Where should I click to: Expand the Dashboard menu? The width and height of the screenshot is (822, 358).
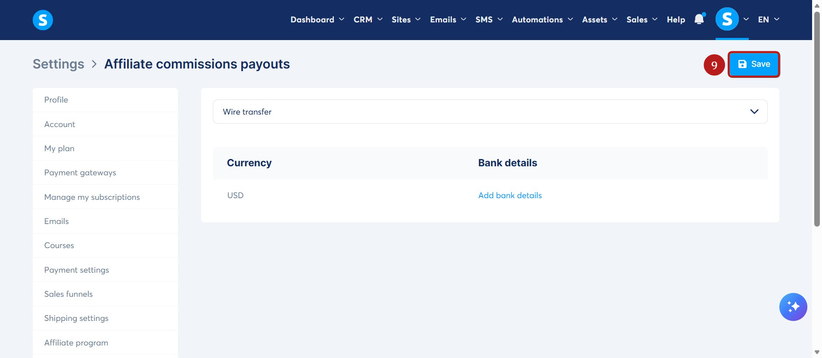[x=317, y=19]
